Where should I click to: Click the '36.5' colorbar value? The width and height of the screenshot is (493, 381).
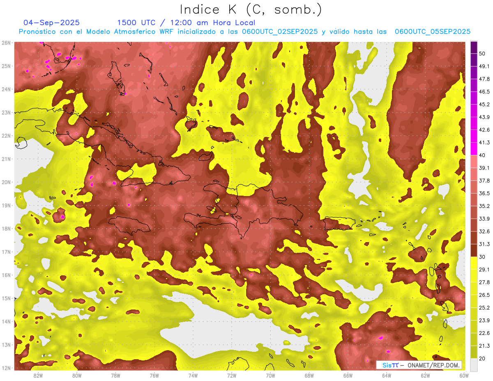point(484,193)
